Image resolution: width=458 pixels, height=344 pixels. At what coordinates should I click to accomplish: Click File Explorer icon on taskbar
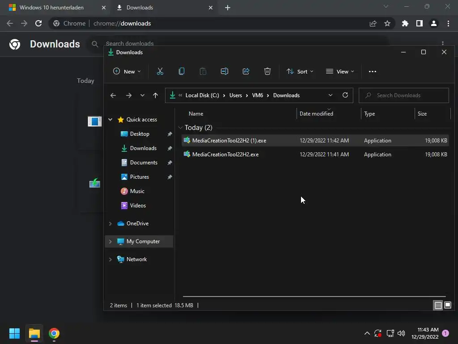[x=34, y=333]
